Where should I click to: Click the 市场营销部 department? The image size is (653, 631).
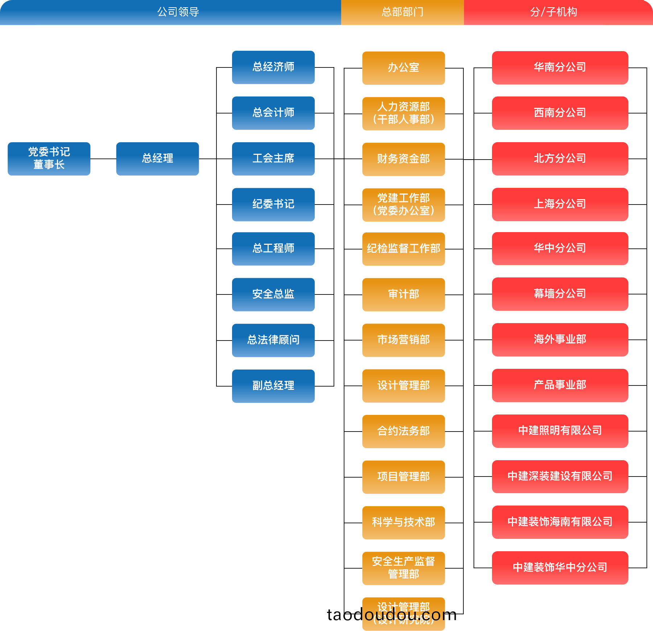(404, 340)
